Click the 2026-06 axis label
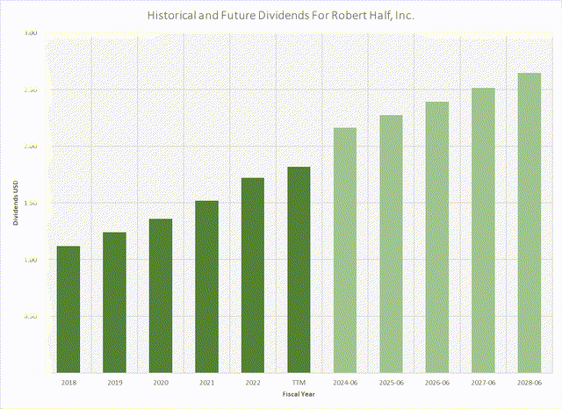562x409 pixels. 437,383
